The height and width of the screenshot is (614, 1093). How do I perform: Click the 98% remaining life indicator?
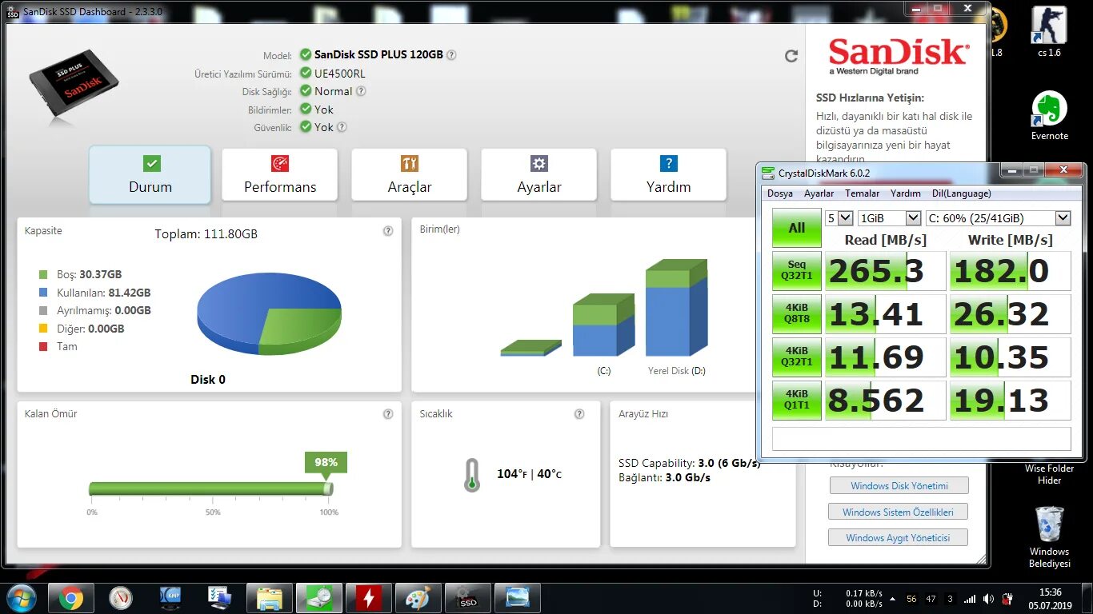point(326,462)
